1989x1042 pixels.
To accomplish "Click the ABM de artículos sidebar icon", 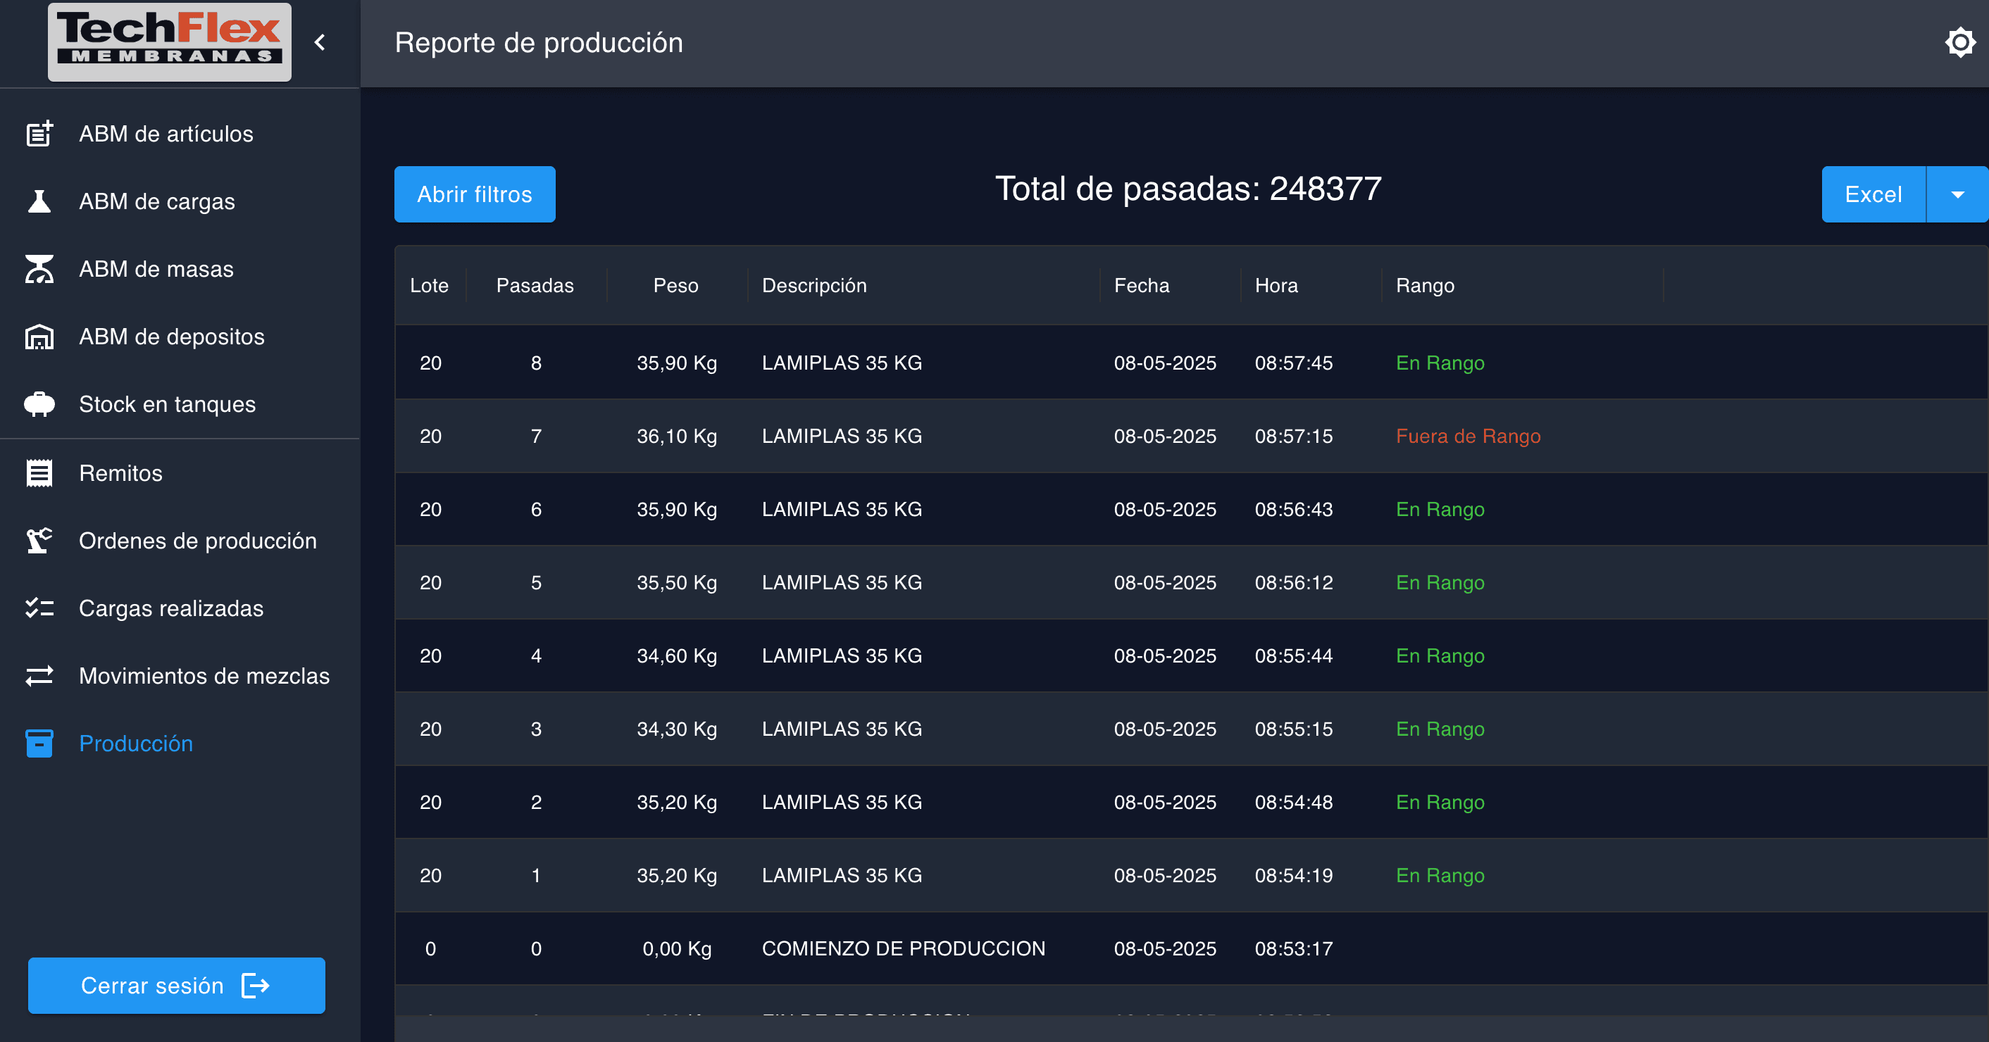I will [x=39, y=134].
